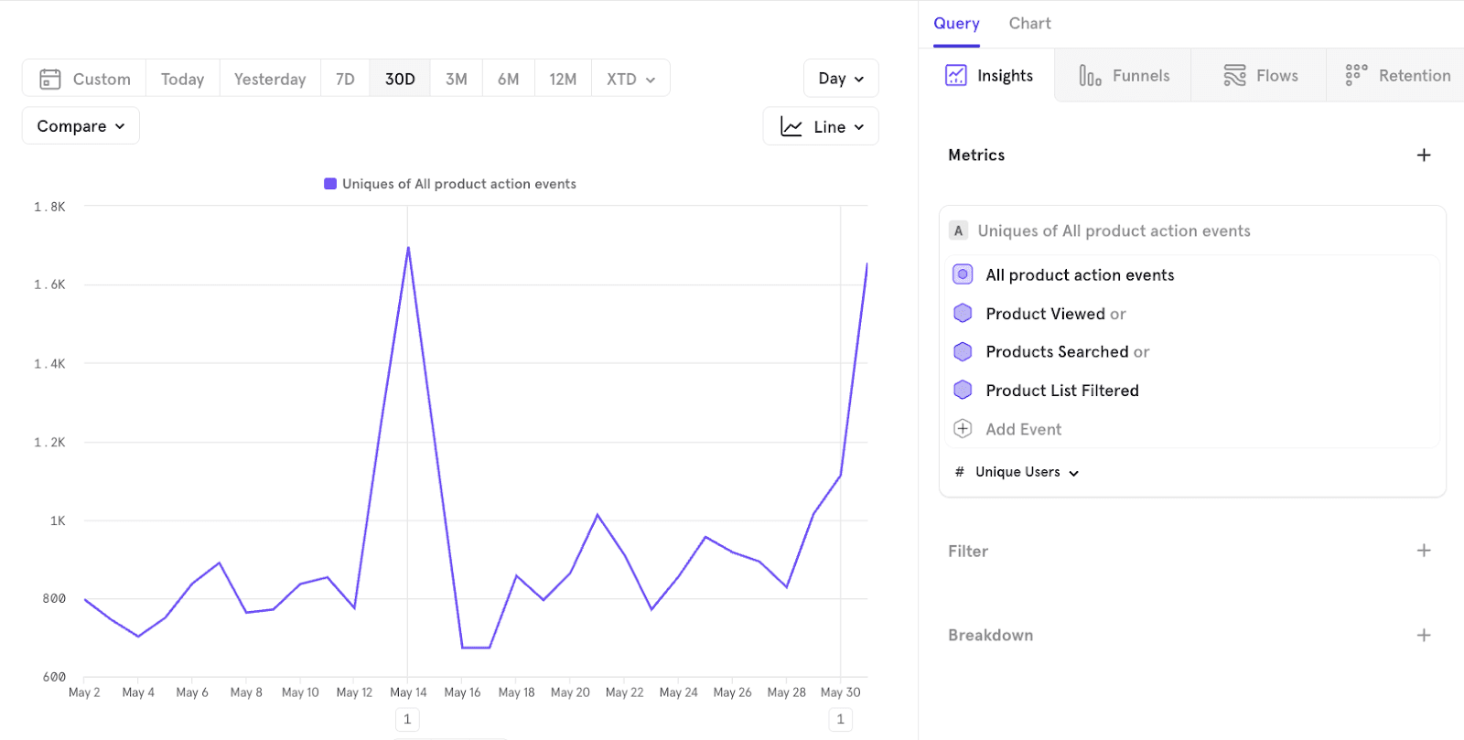1464x740 pixels.
Task: Open the Compare dropdown
Action: [x=81, y=126]
